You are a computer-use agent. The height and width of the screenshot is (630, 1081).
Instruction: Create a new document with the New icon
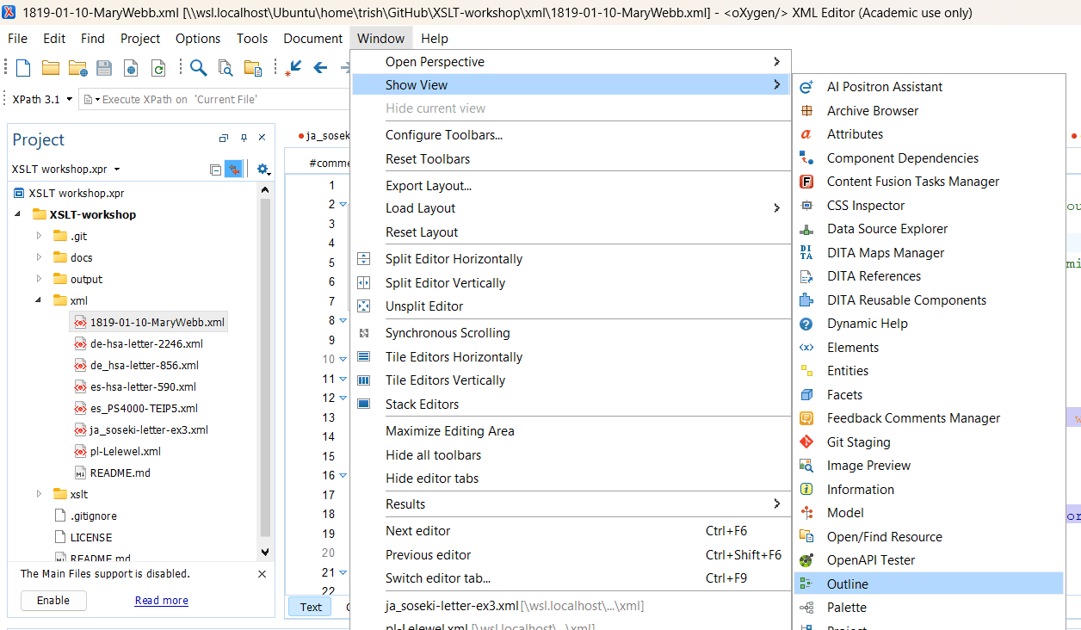click(24, 68)
